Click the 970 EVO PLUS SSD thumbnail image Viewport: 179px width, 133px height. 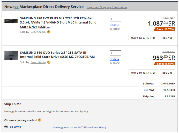tap(11, 21)
